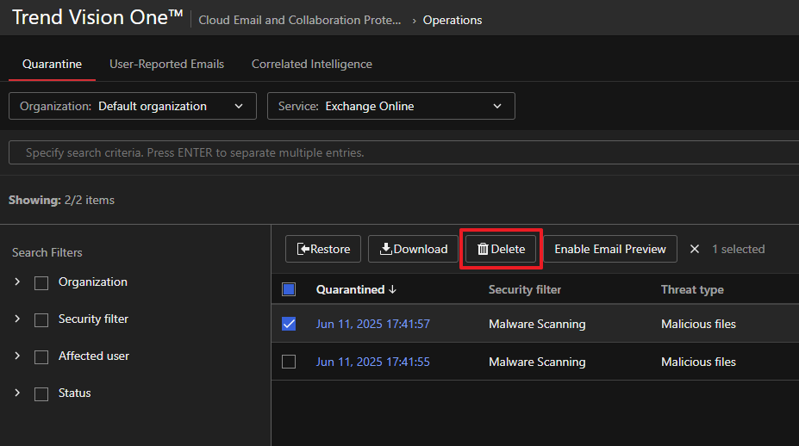Open the Jun 11, 2025 17:41:55 entry link
The image size is (799, 446).
[372, 362]
